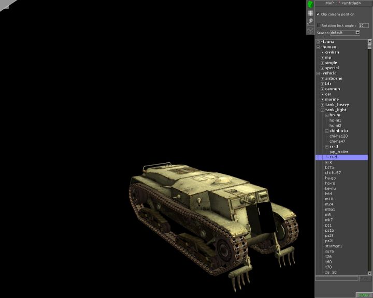
Task: Select the pen edit tool icon
Action: point(310,21)
